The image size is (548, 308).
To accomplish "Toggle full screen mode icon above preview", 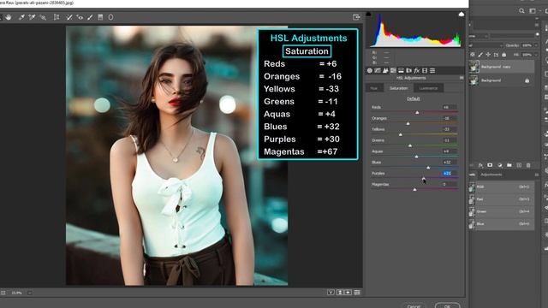I will coord(356,17).
